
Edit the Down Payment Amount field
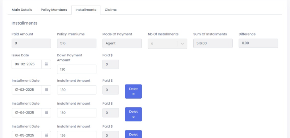[76, 69]
